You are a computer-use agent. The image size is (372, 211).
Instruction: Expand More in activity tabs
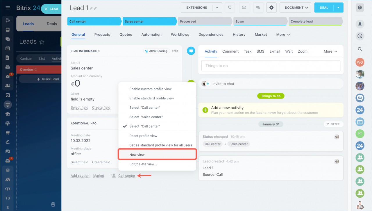click(330, 51)
